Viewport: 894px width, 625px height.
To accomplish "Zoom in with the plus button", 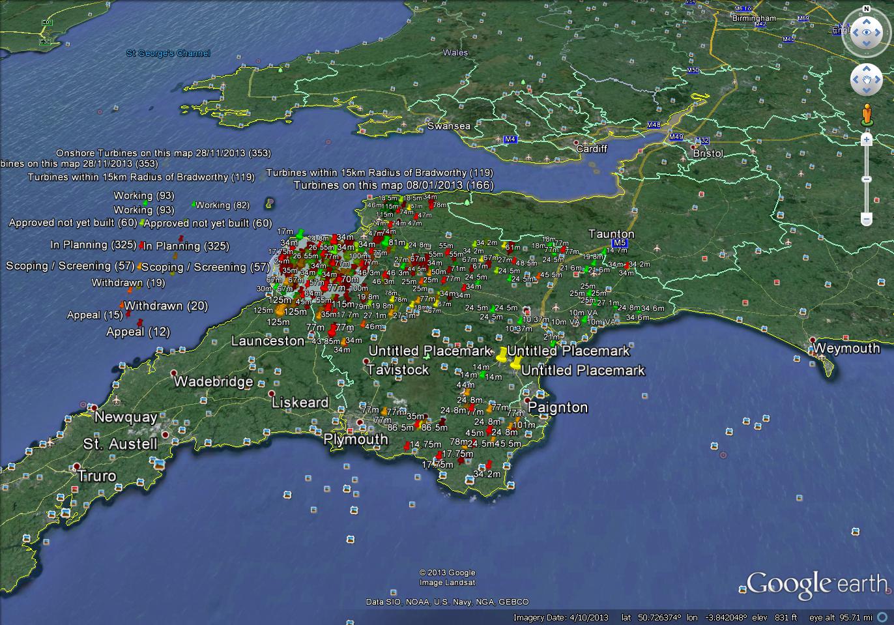I will (x=867, y=139).
